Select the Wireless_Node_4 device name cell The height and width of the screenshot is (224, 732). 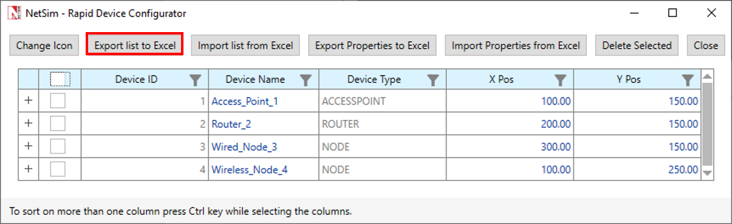[263, 170]
